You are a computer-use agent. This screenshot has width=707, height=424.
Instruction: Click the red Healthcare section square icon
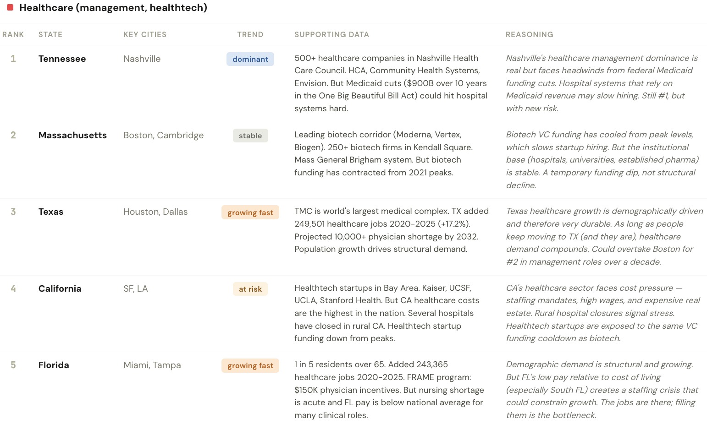coord(10,8)
